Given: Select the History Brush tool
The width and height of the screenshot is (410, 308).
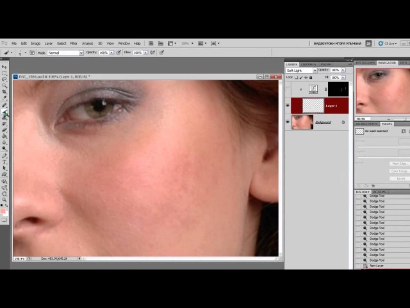Looking at the screenshot, I should pyautogui.click(x=4, y=124).
